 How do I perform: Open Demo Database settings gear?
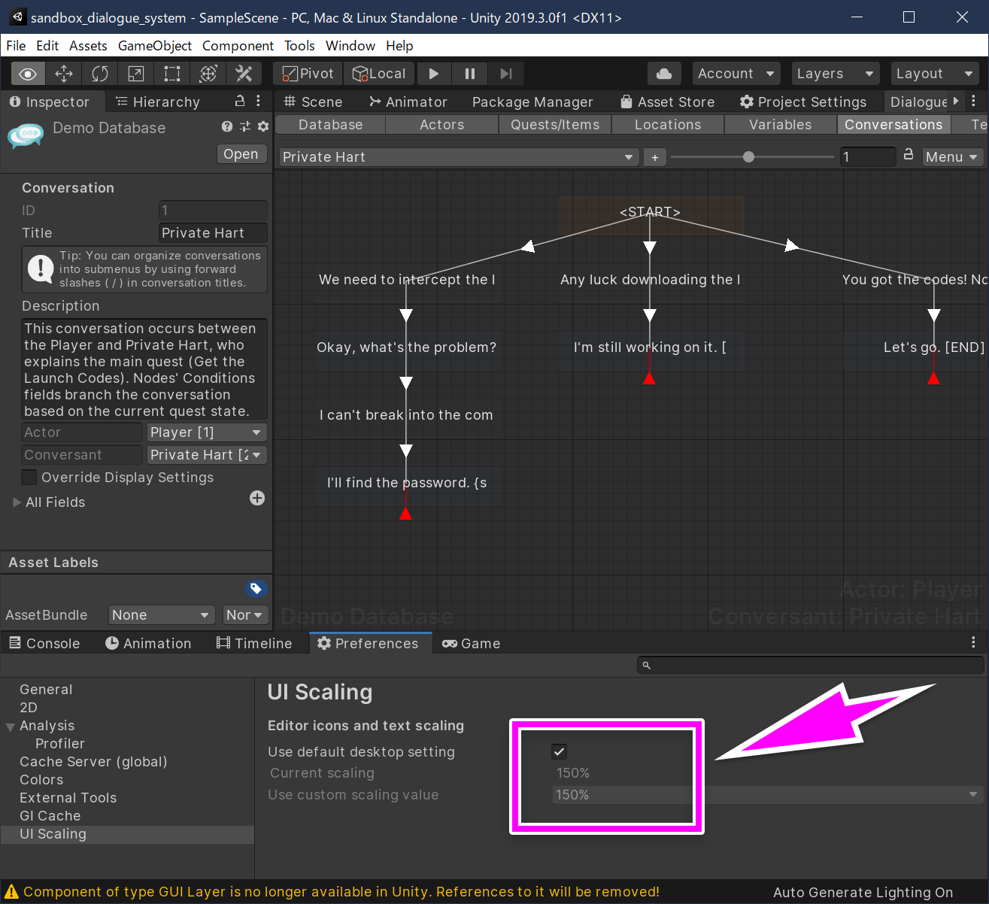coord(263,126)
